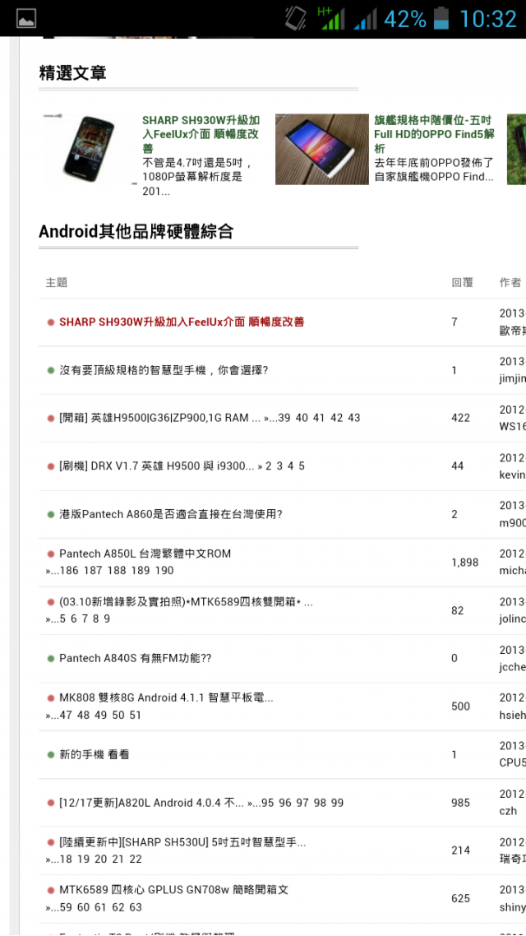Tap reply count 625 for GPLUS GN708w thread

point(460,898)
